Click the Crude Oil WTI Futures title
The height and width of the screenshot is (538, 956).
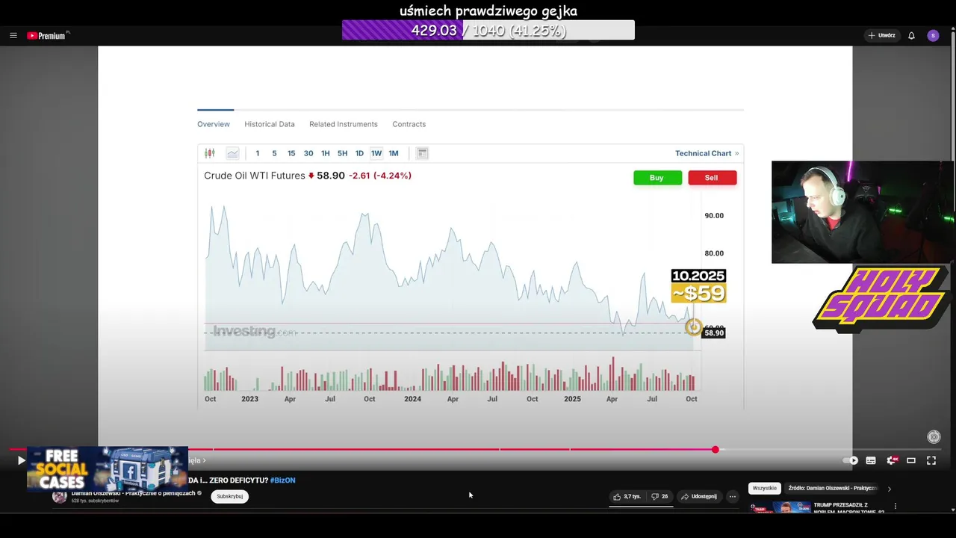pos(255,176)
